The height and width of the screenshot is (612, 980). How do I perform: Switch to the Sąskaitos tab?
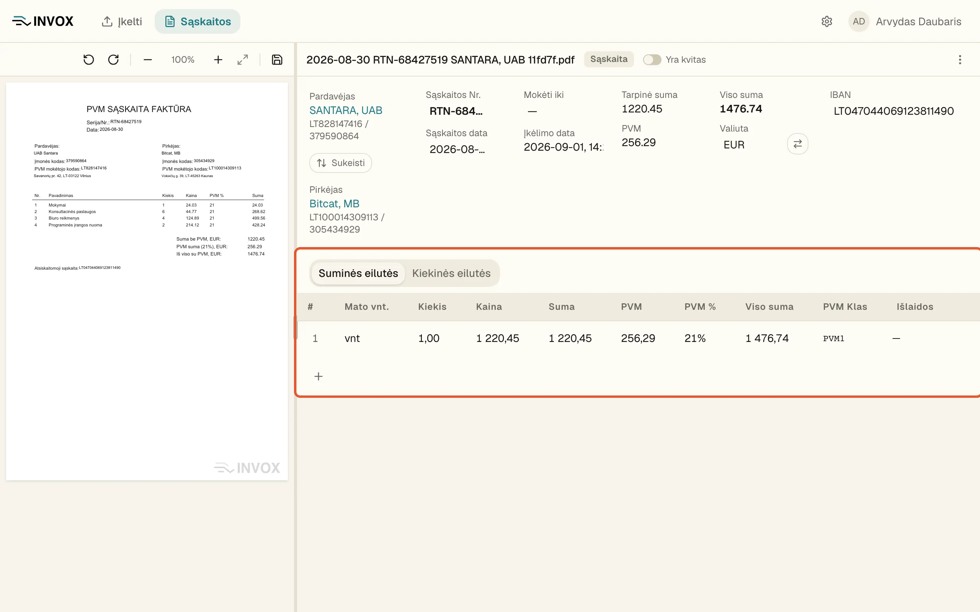[198, 21]
